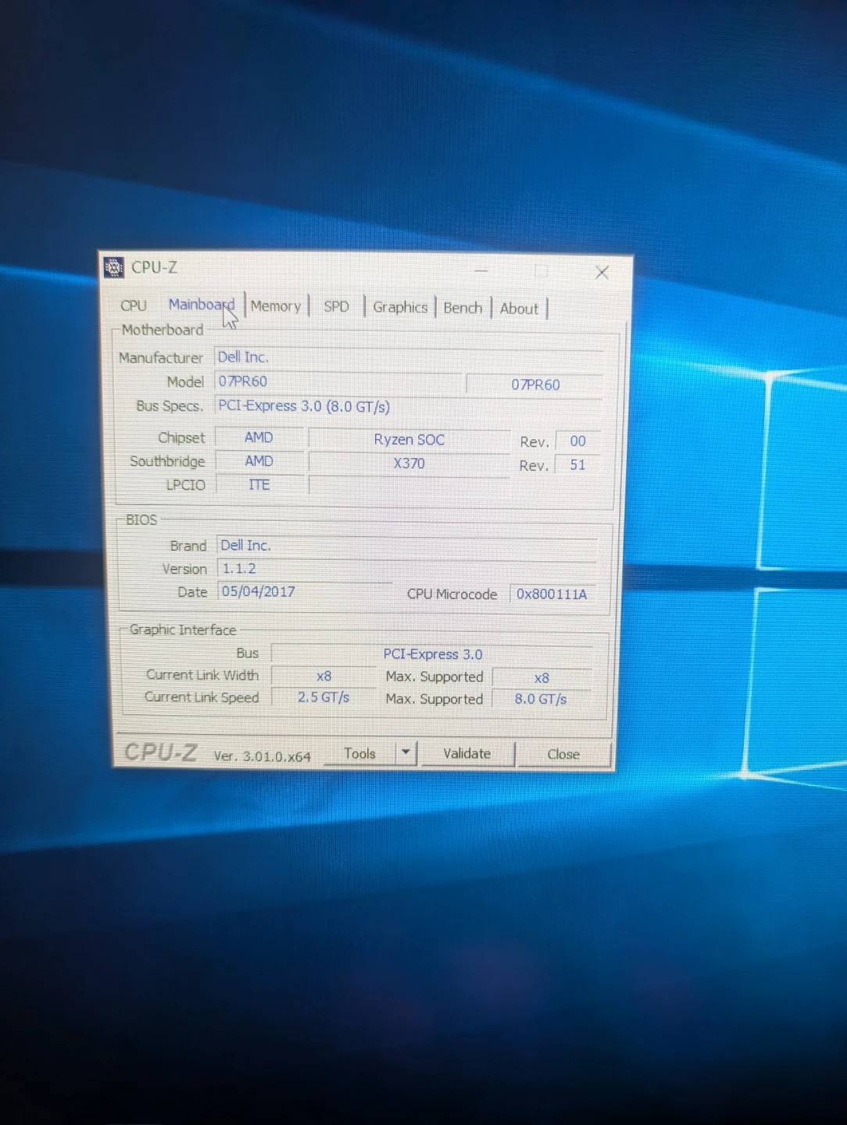Image resolution: width=847 pixels, height=1125 pixels.
Task: Click the CPU-Z title bar text
Action: tap(154, 267)
